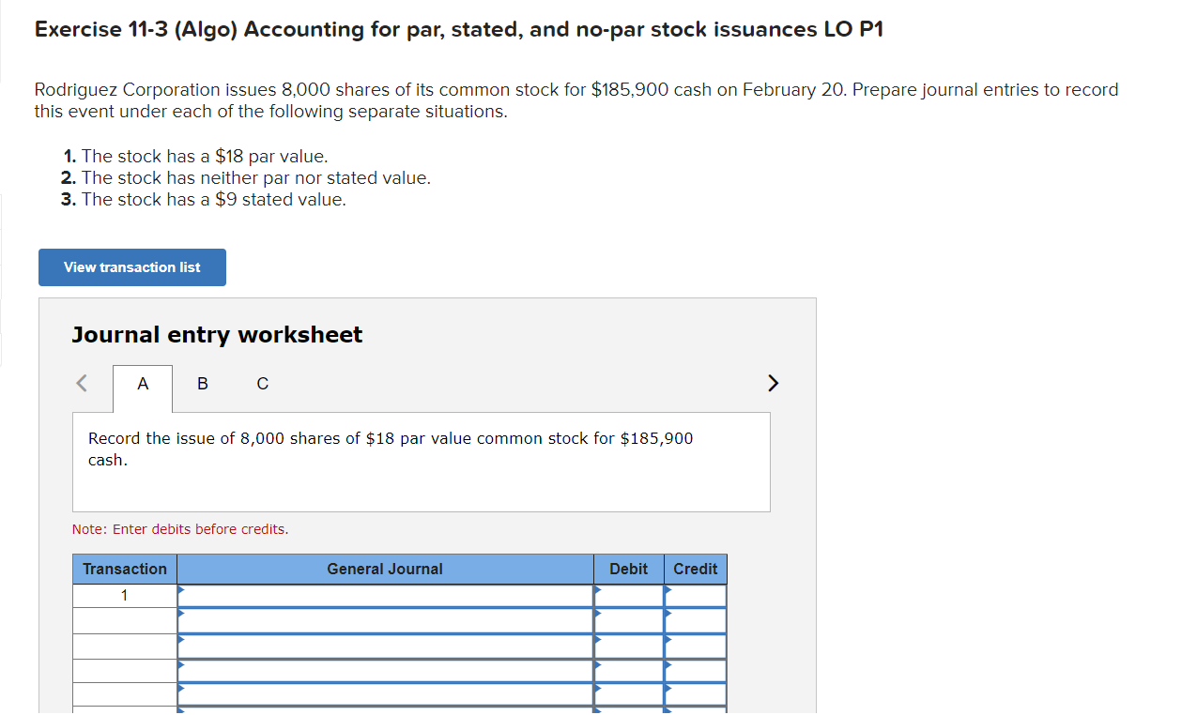Select Credit cell in third row
The height and width of the screenshot is (715, 1197).
[696, 647]
